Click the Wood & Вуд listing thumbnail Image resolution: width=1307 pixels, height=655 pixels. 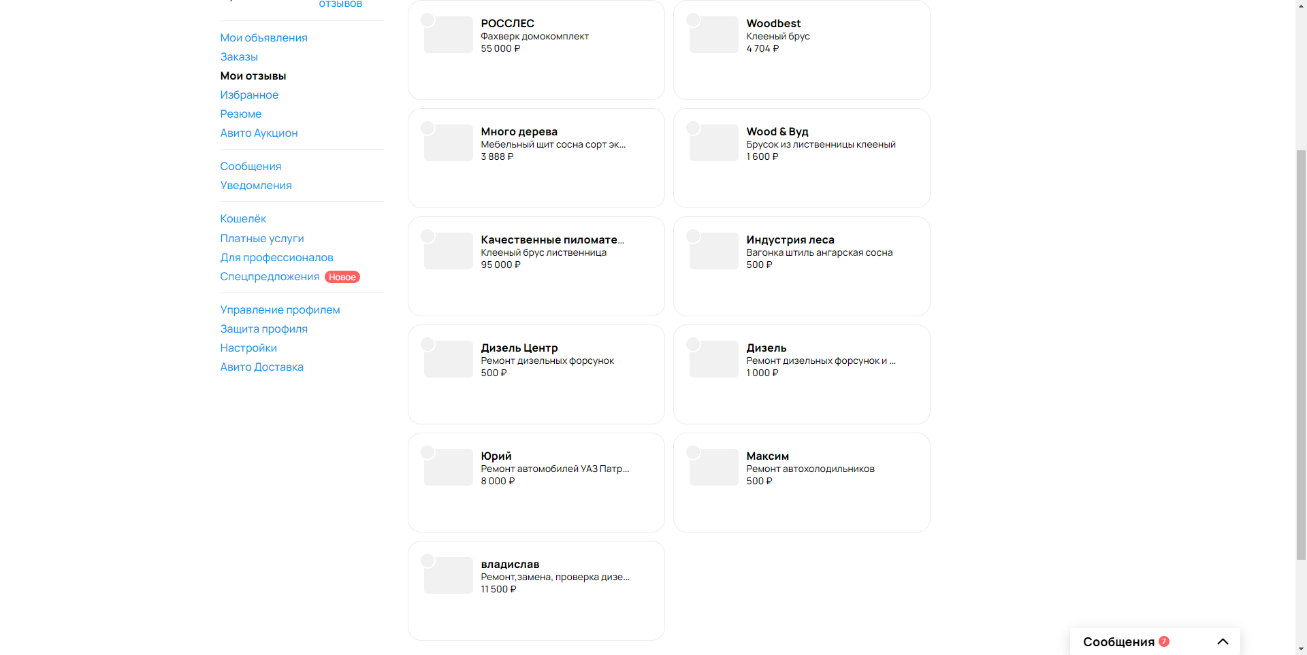(713, 143)
